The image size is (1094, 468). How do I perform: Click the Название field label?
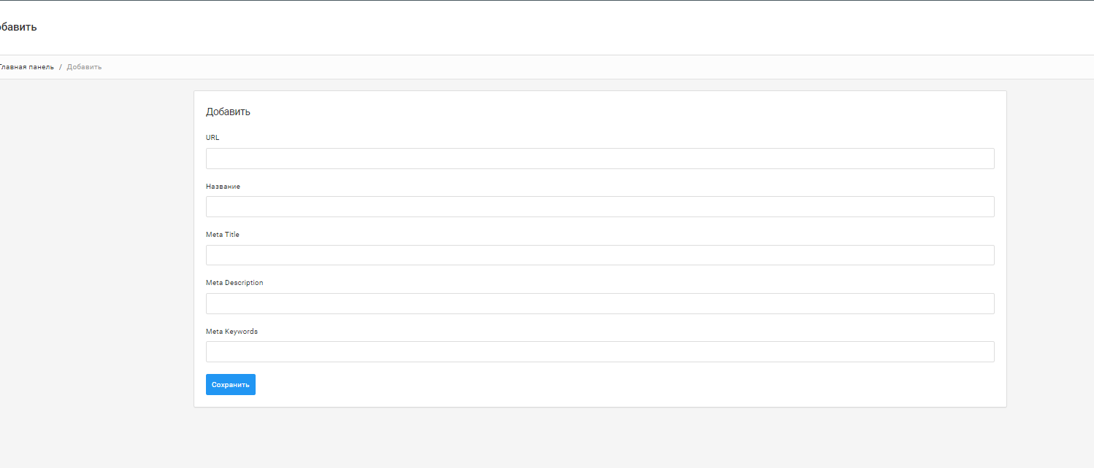coord(223,187)
